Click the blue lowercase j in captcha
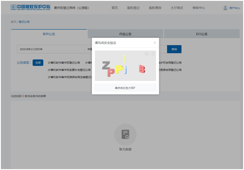The height and width of the screenshot is (170, 244). pyautogui.click(x=126, y=70)
